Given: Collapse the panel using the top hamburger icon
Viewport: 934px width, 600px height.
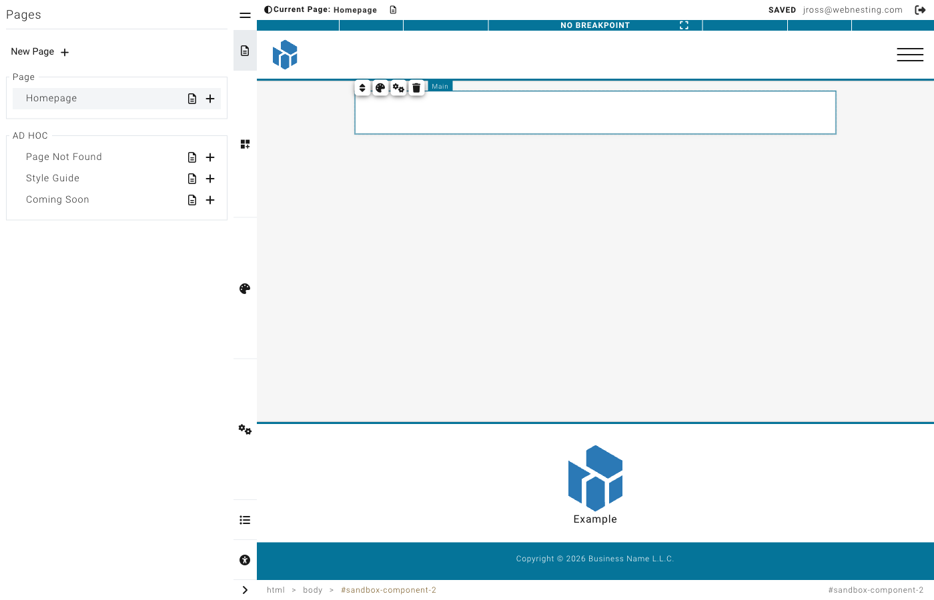Looking at the screenshot, I should (244, 15).
